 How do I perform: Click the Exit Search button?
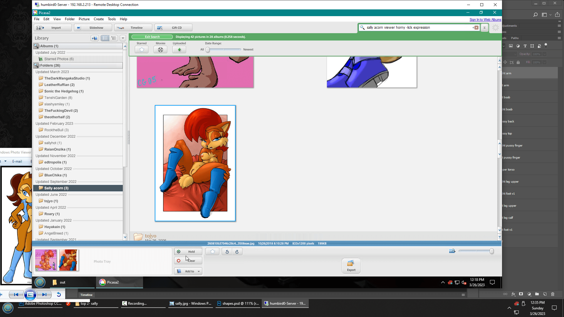(x=152, y=37)
